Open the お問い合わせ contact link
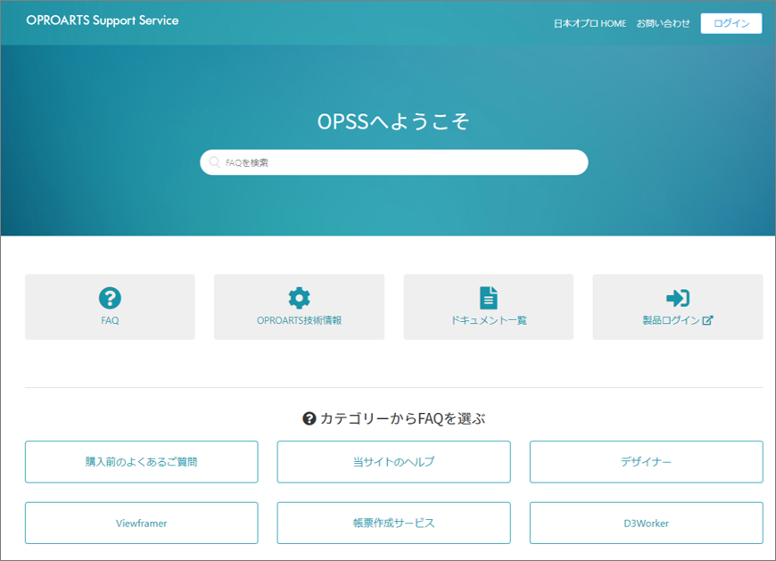The image size is (776, 561). pos(663,23)
